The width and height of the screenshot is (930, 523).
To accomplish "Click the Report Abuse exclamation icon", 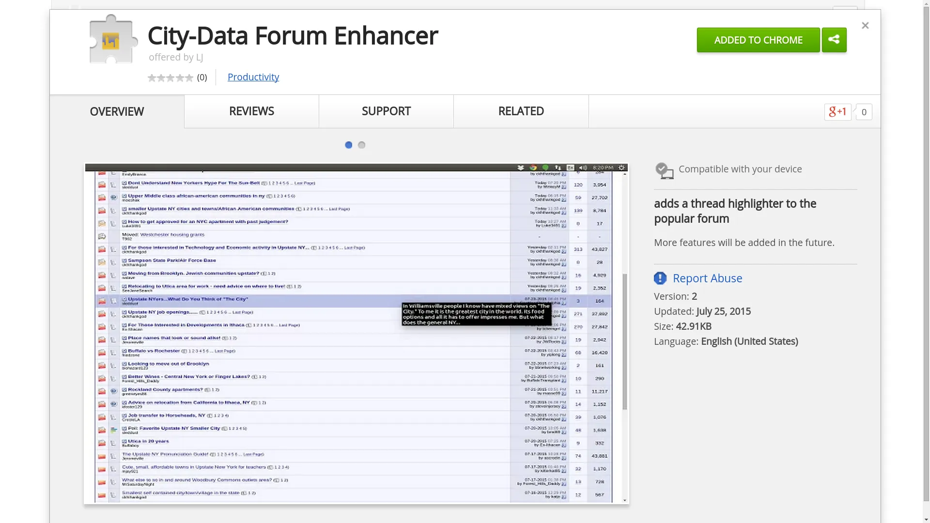I will tap(660, 278).
